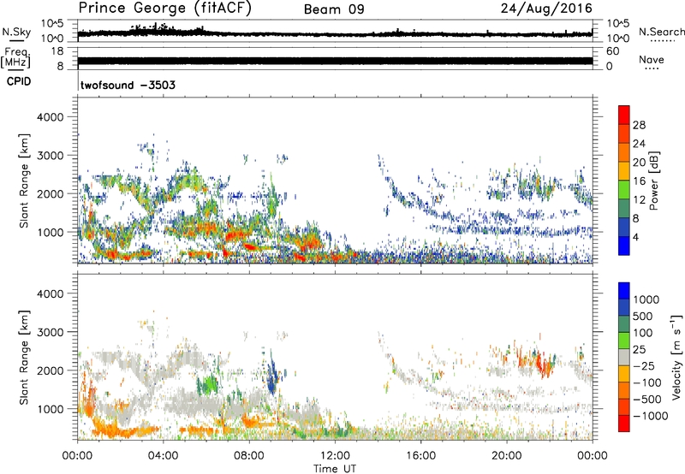Click the '20:00' time tick label
Screen dimensions: 685x474
click(x=506, y=456)
